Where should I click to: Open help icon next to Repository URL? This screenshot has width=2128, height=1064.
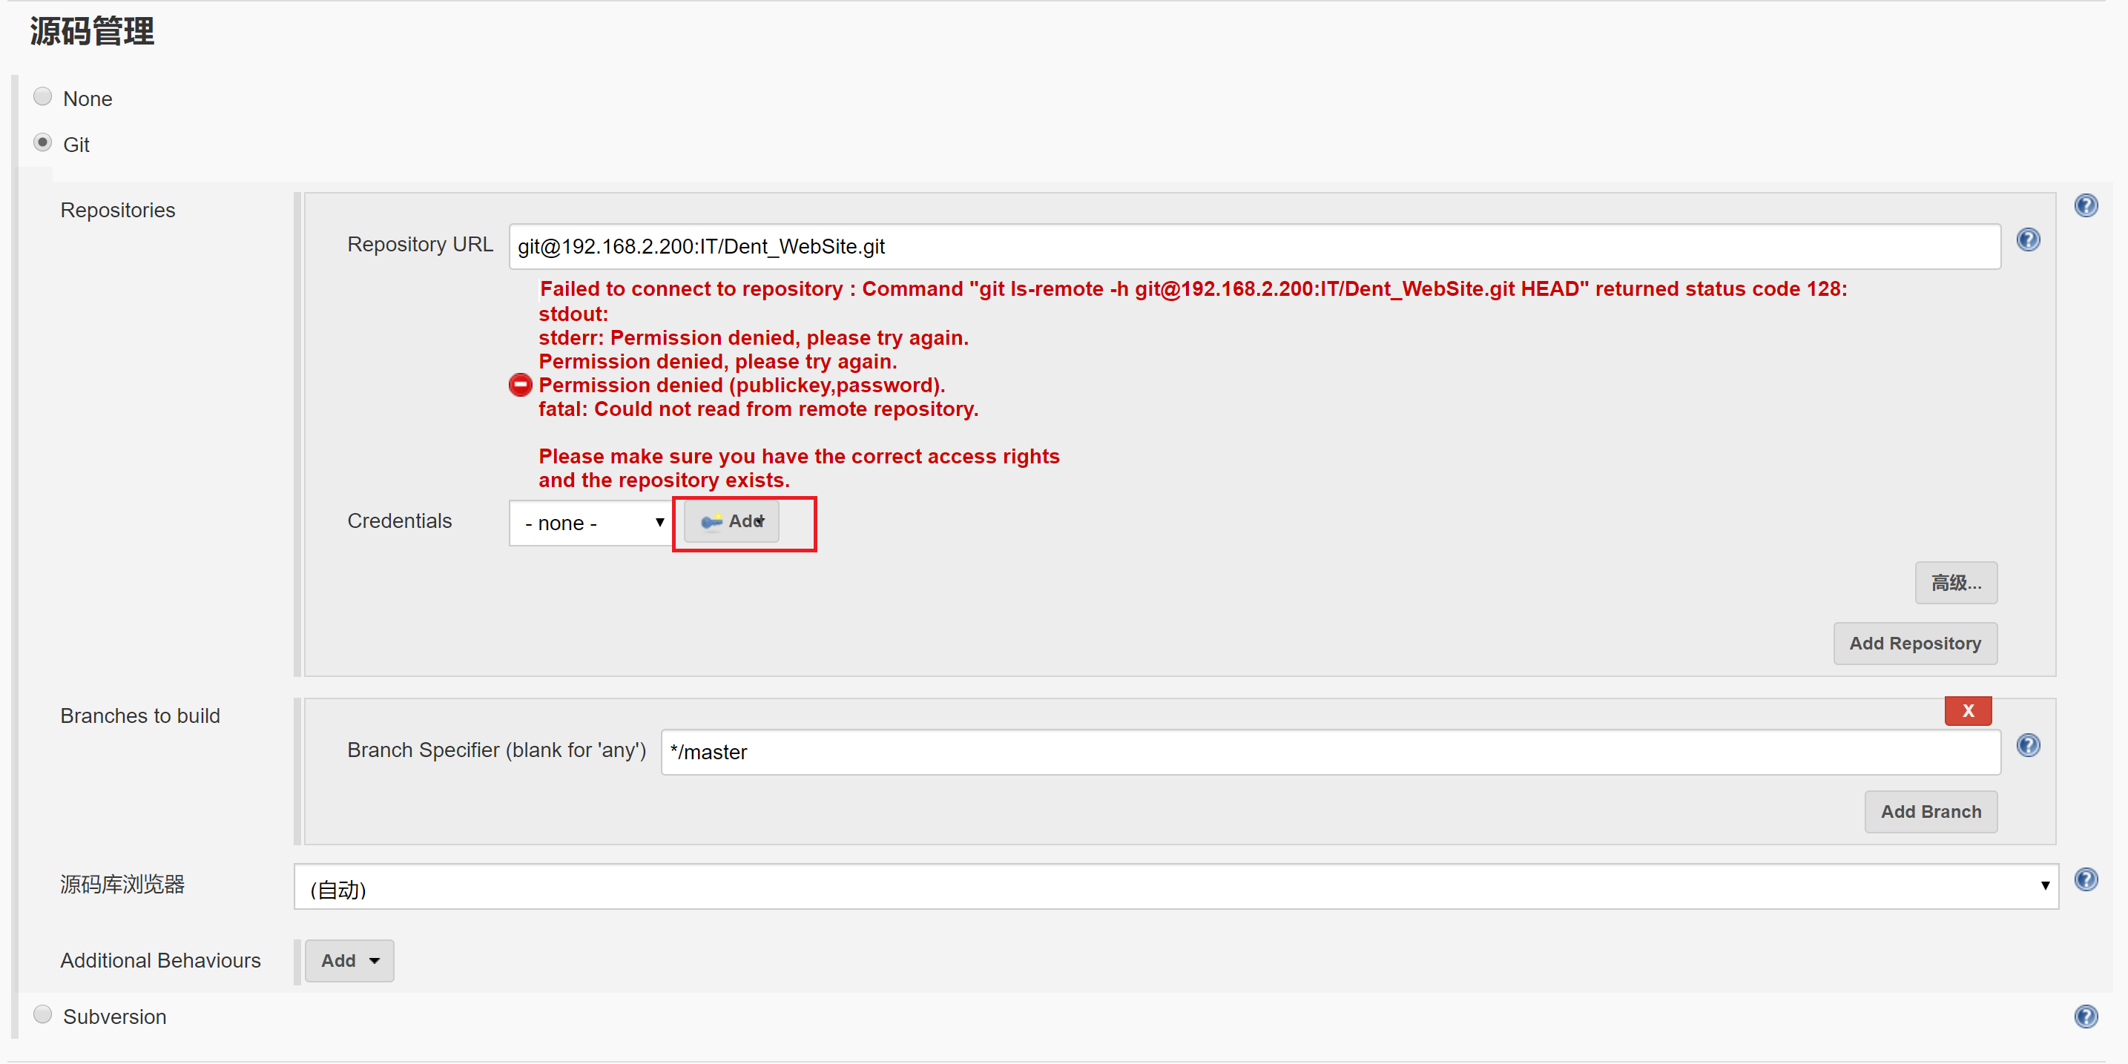(x=2027, y=240)
